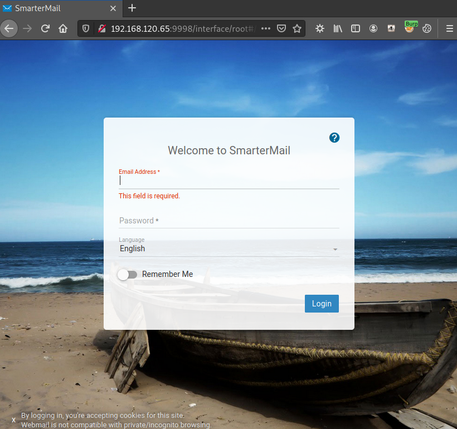Click the cookie extension icon

tap(427, 28)
